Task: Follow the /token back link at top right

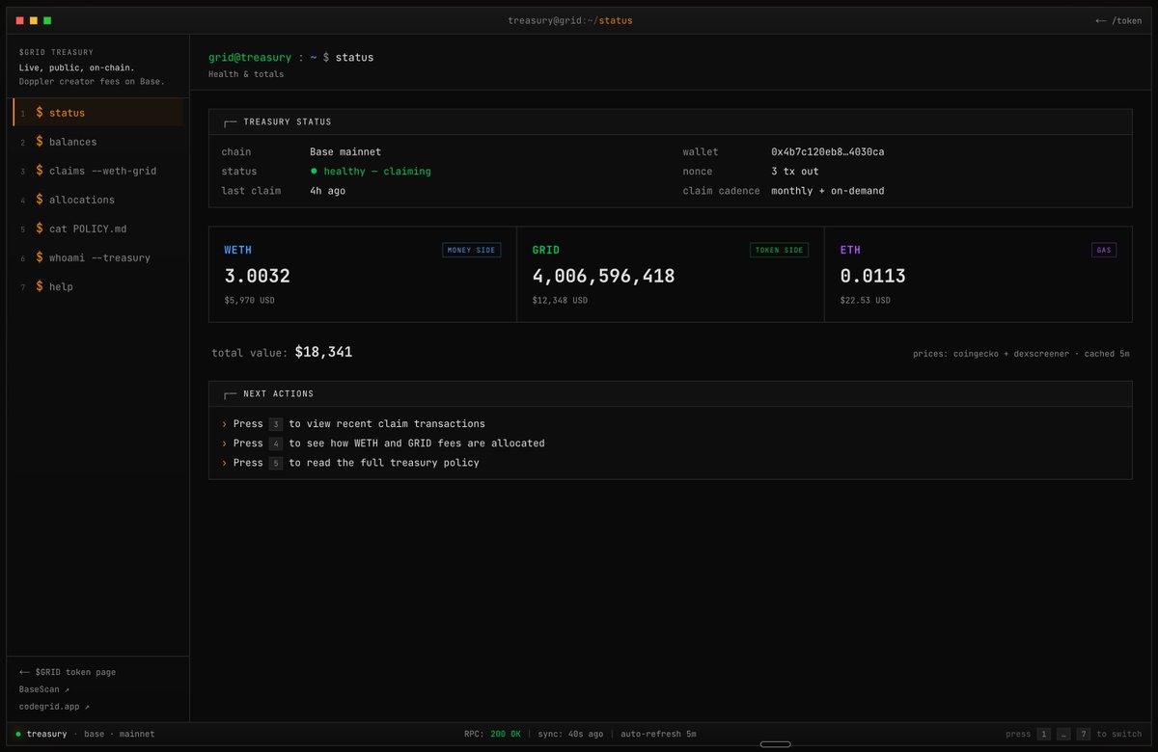Action: pos(1118,20)
